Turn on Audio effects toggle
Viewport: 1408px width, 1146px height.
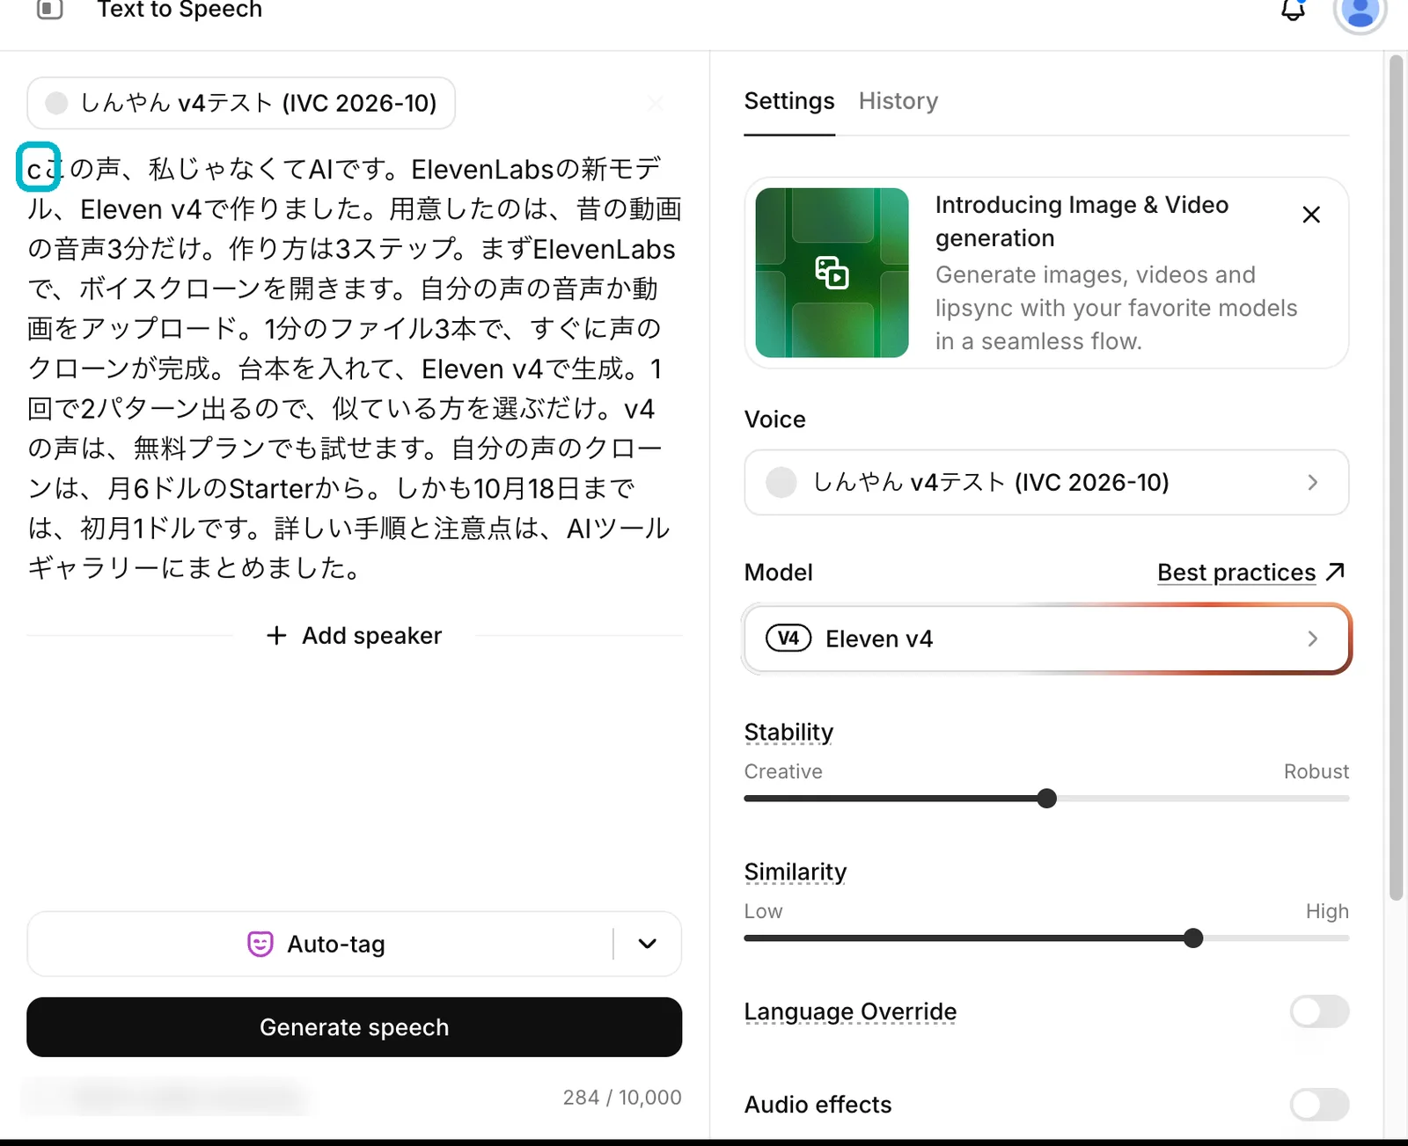tap(1319, 1105)
